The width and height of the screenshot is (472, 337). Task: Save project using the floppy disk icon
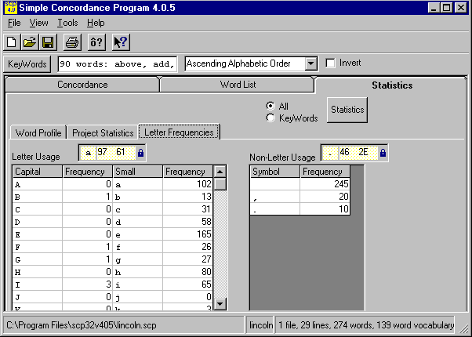47,42
